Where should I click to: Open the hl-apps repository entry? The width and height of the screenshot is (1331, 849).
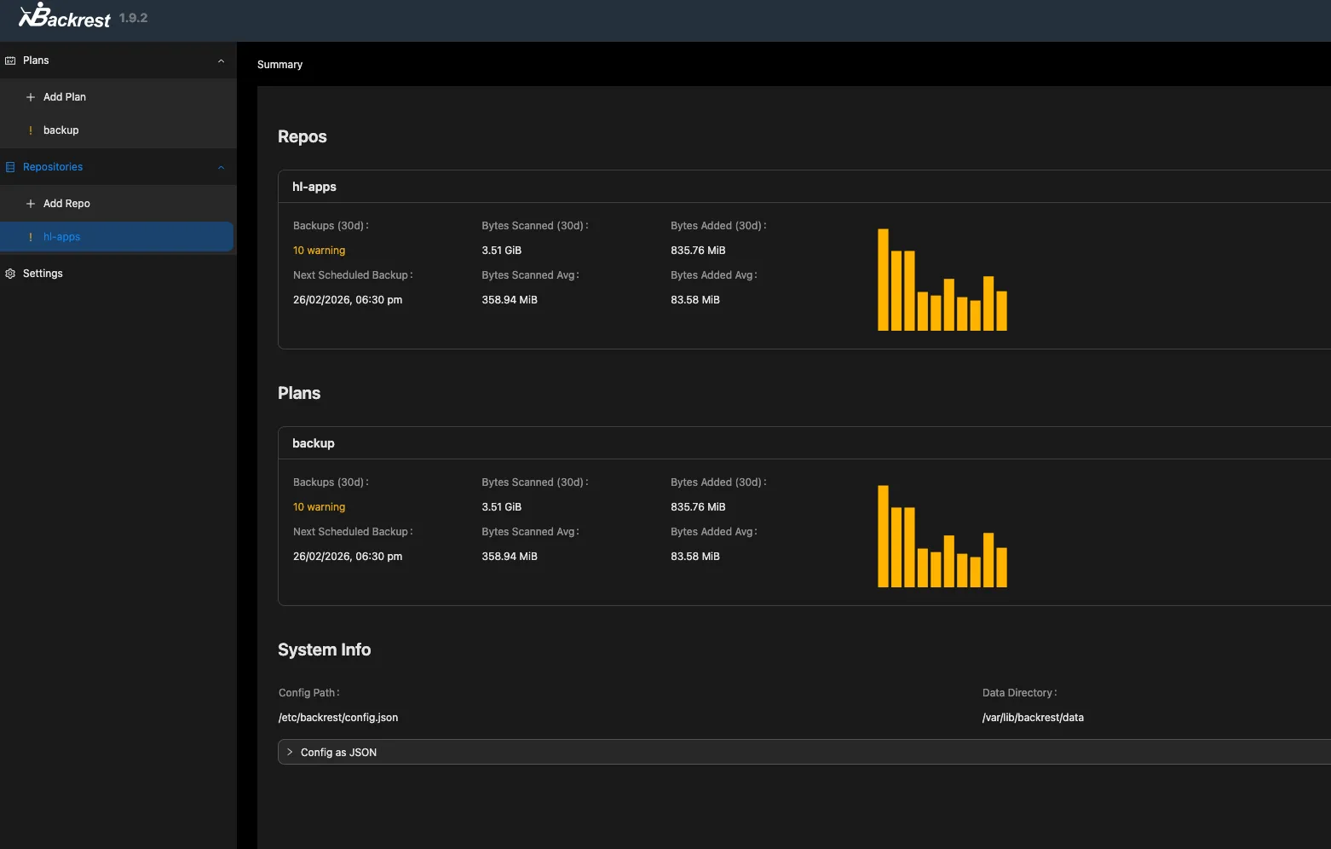[x=61, y=237]
